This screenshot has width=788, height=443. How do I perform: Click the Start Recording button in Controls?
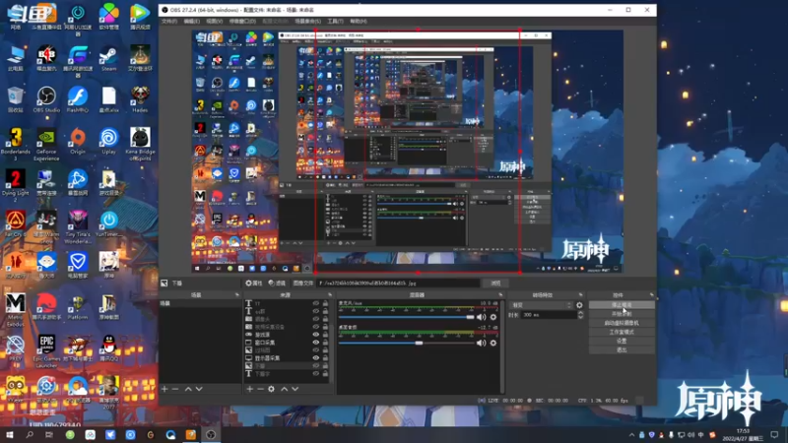(622, 314)
